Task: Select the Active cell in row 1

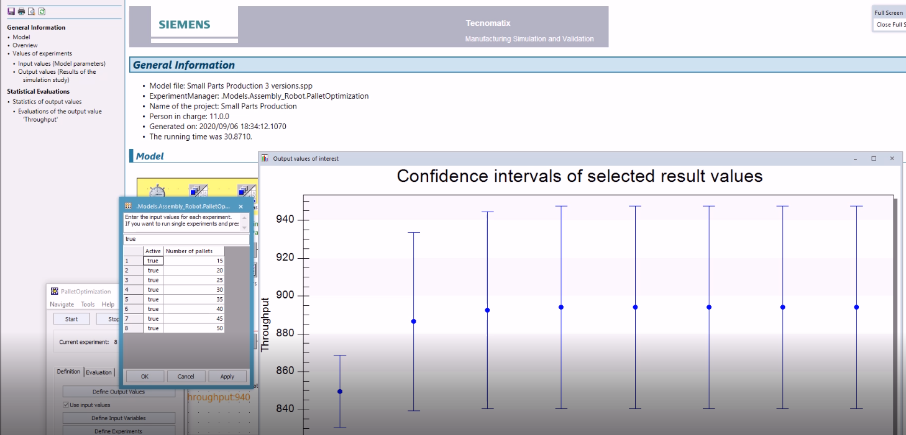Action: tap(153, 261)
